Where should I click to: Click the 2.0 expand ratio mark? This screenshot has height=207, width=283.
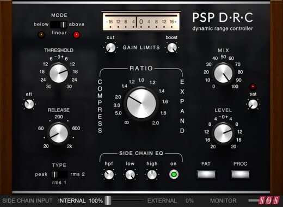pos(156,123)
